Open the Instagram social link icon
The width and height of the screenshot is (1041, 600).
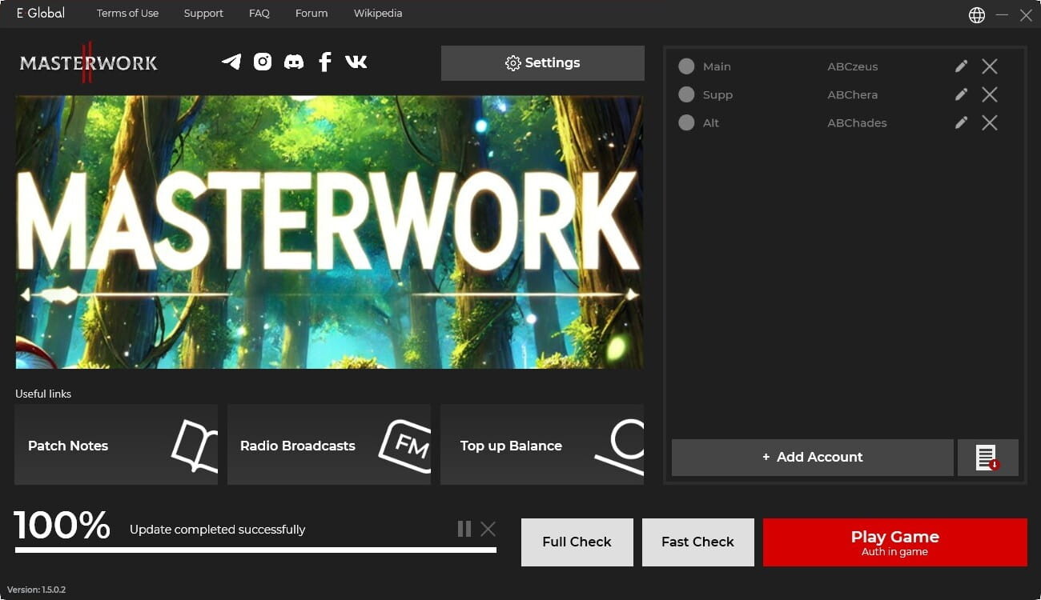coord(263,62)
